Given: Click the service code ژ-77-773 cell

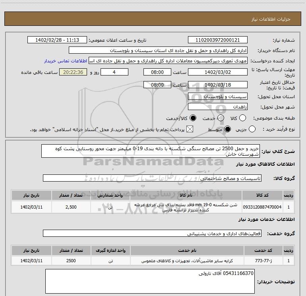Looking at the screenshot, I should [263, 261].
